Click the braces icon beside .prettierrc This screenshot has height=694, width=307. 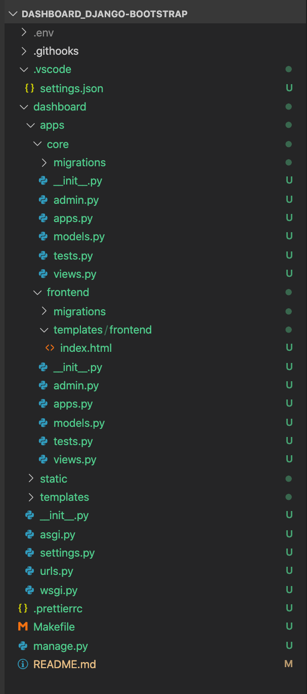23,608
